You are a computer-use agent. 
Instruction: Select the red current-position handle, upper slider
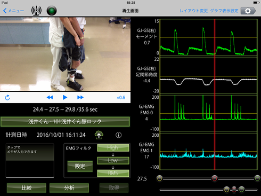[x=215, y=178]
